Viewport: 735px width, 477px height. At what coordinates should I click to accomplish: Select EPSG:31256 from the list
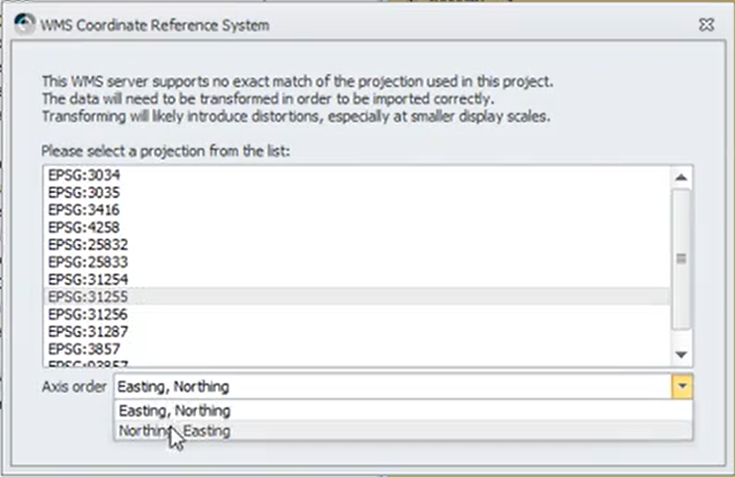[356, 315]
